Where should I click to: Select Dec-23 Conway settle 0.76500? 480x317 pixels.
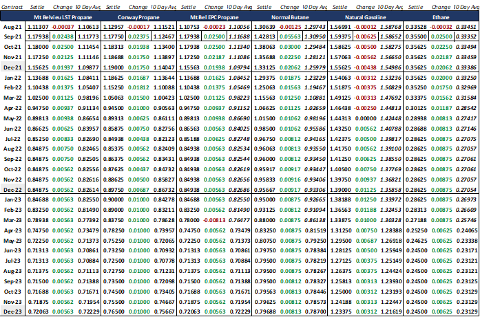(114, 311)
